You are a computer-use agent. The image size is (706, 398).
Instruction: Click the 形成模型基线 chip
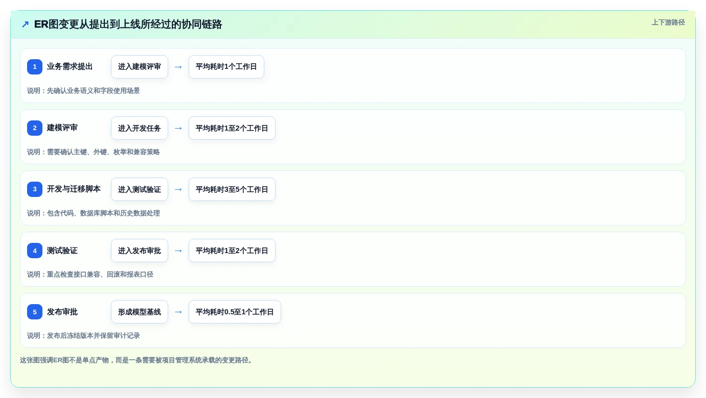tap(140, 312)
